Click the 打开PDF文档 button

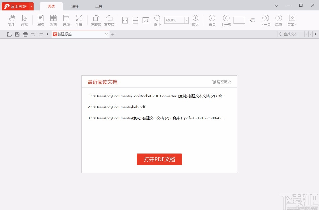click(x=159, y=159)
